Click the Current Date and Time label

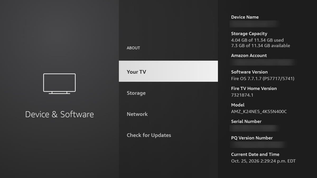pos(255,155)
